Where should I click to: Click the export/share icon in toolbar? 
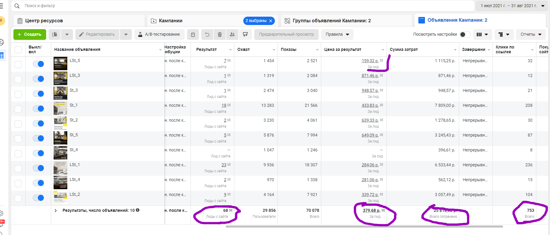pos(245,35)
